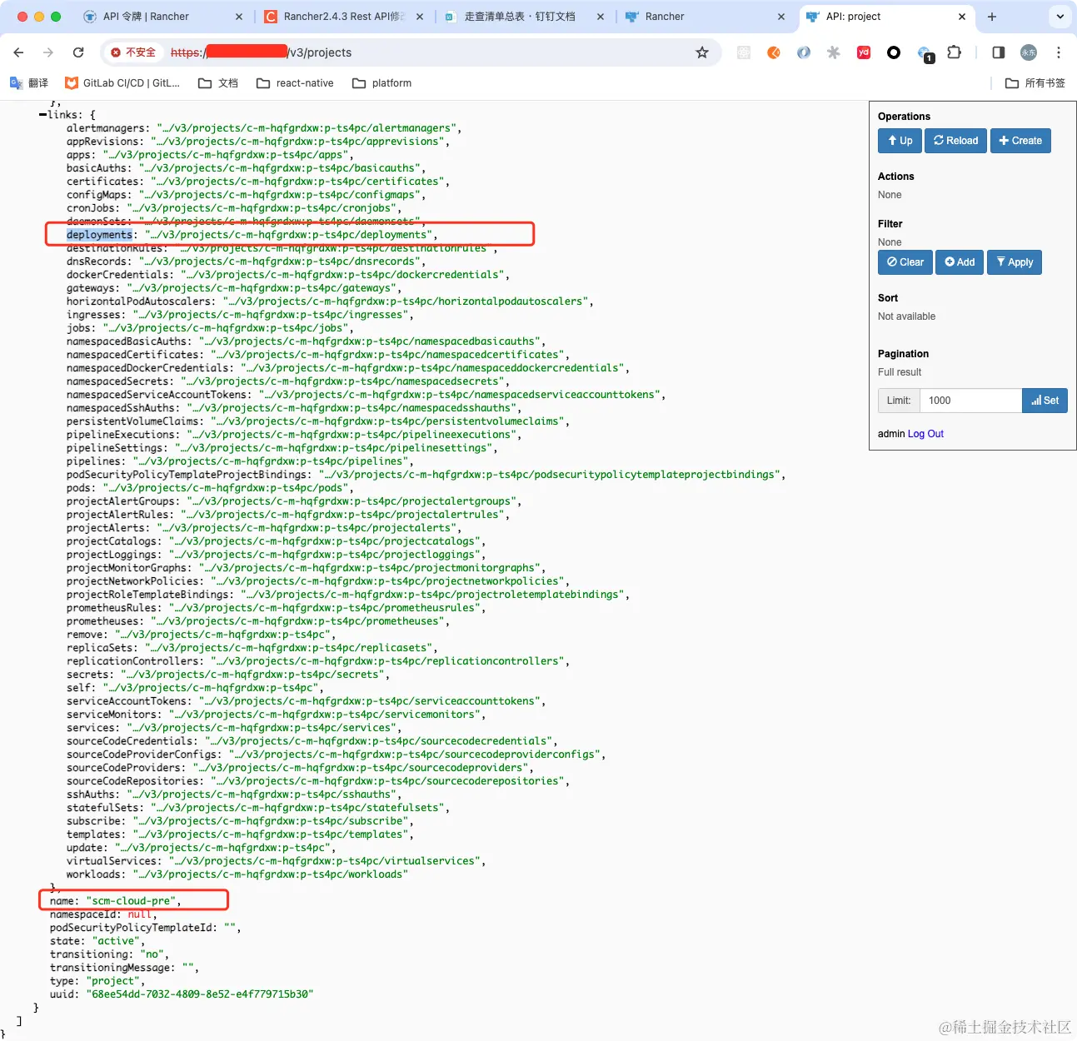Open the tab search dropdown arrow
Viewport: 1077px width, 1041px height.
1060,17
